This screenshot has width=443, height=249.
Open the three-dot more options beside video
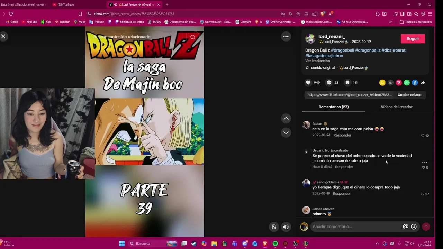tap(286, 36)
